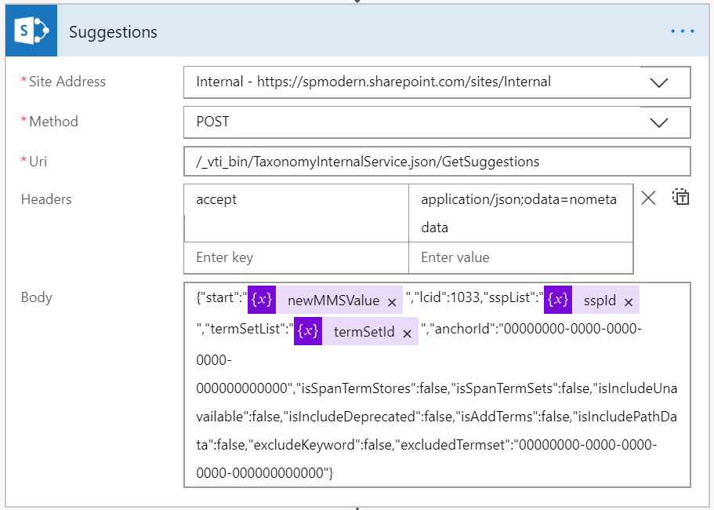The height and width of the screenshot is (510, 714).
Task: Click the Site Address label
Action: tap(67, 82)
